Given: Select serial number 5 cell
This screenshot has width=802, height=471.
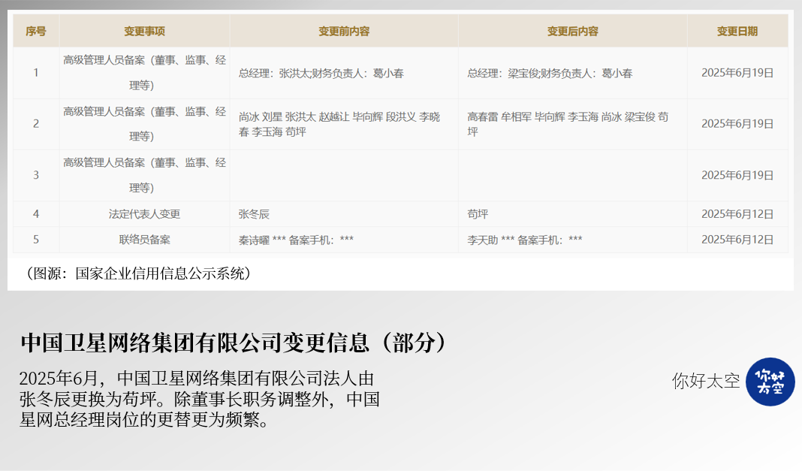Looking at the screenshot, I should [36, 240].
